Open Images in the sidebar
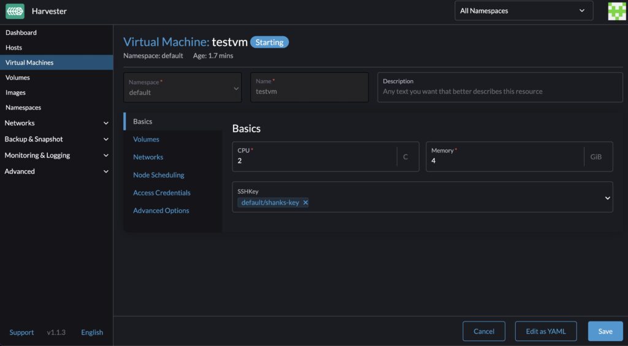This screenshot has width=628, height=346. pos(16,92)
